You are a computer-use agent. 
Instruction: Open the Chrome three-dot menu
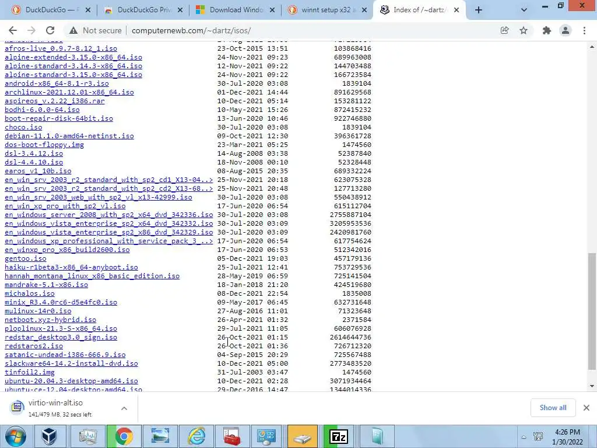click(x=584, y=30)
